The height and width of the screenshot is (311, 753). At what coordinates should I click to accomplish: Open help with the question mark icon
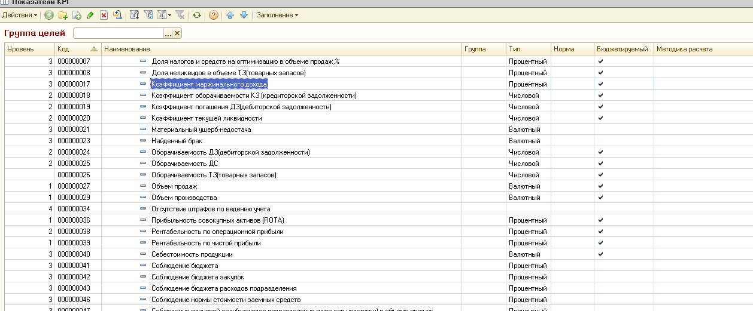point(213,15)
